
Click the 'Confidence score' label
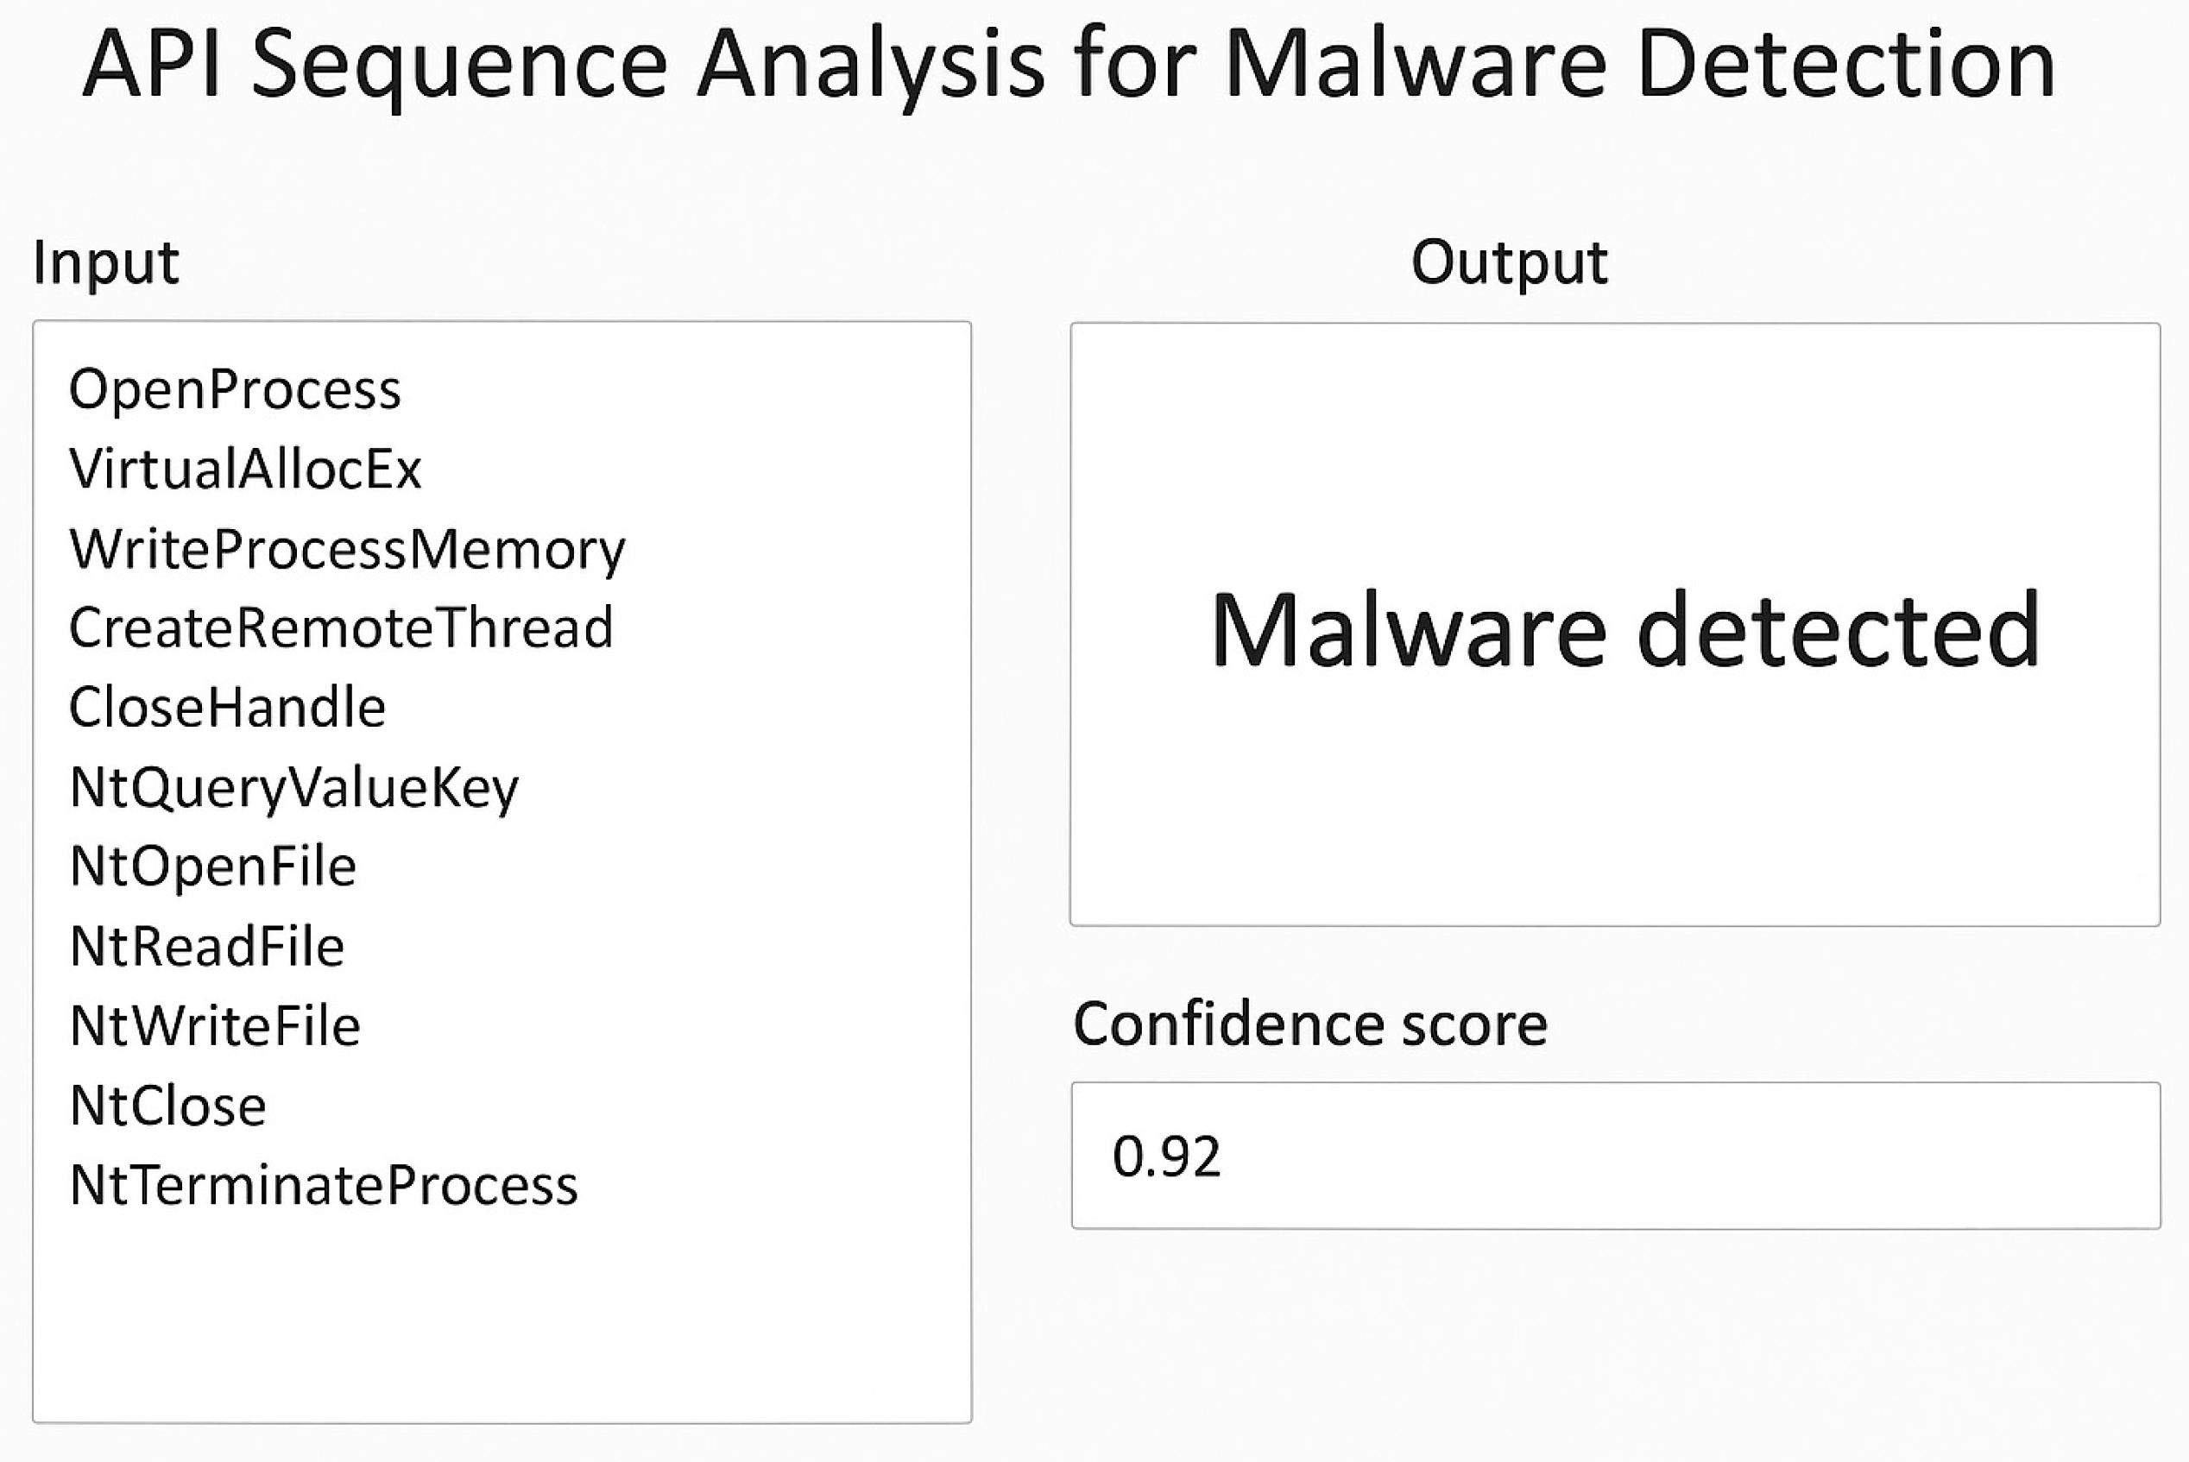[1309, 1024]
